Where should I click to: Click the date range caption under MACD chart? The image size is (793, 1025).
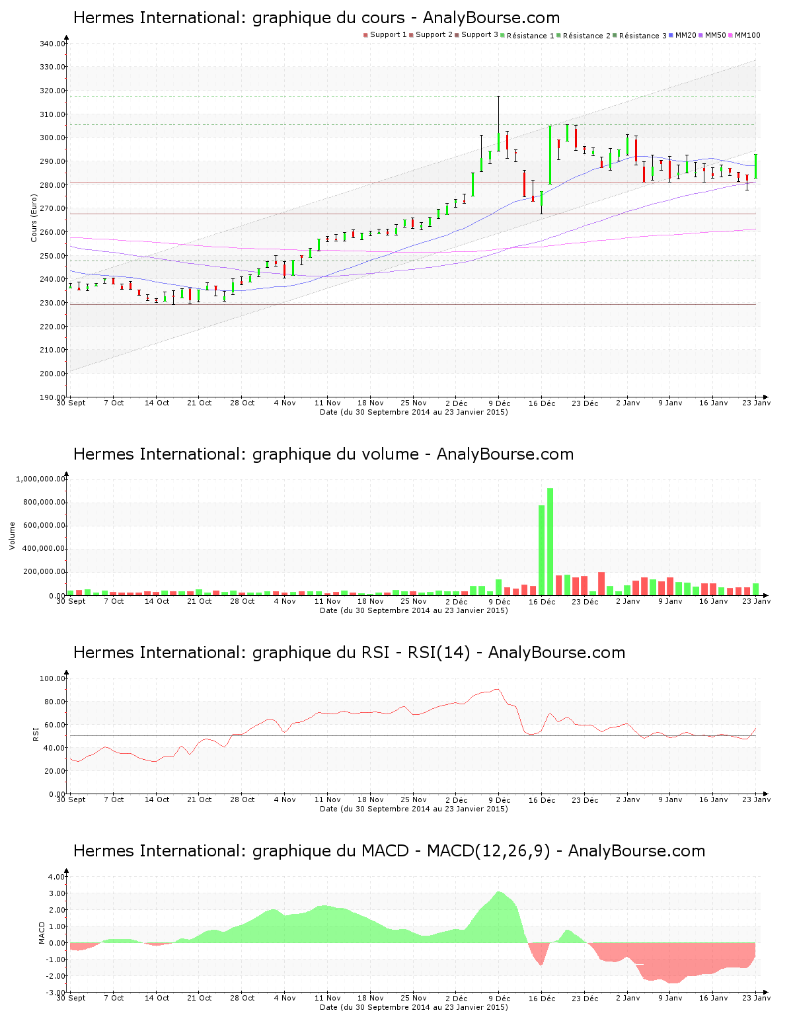[x=414, y=1007]
